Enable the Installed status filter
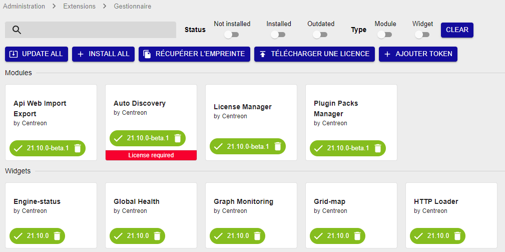This screenshot has width=505, height=252. [x=278, y=35]
